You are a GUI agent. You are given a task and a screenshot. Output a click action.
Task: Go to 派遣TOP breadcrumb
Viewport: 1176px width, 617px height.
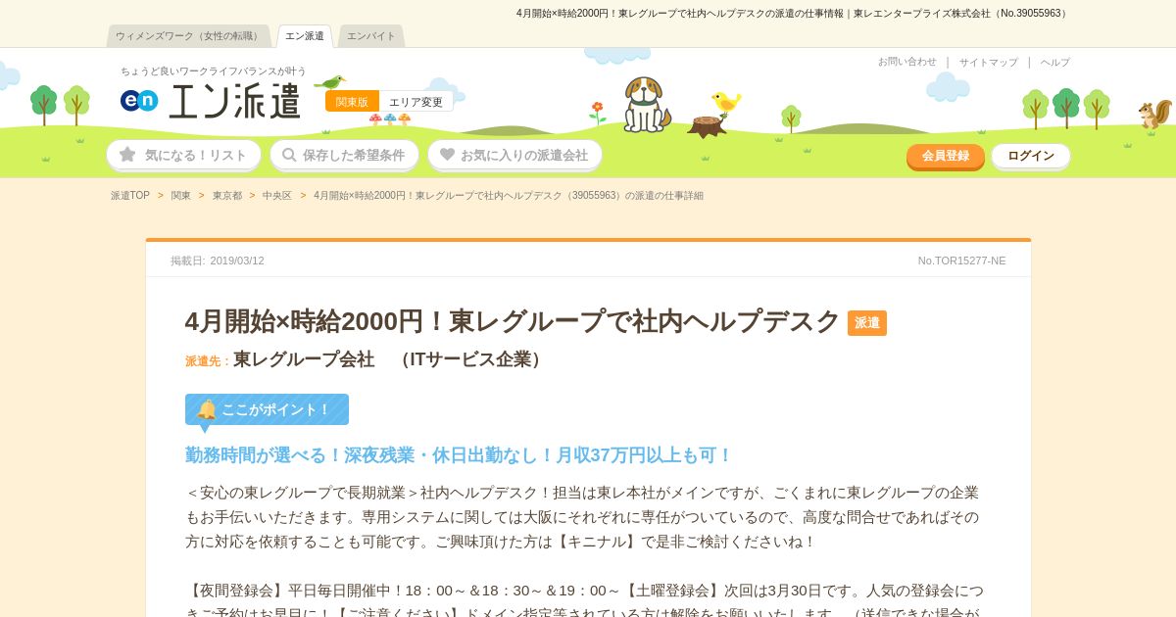click(x=130, y=196)
